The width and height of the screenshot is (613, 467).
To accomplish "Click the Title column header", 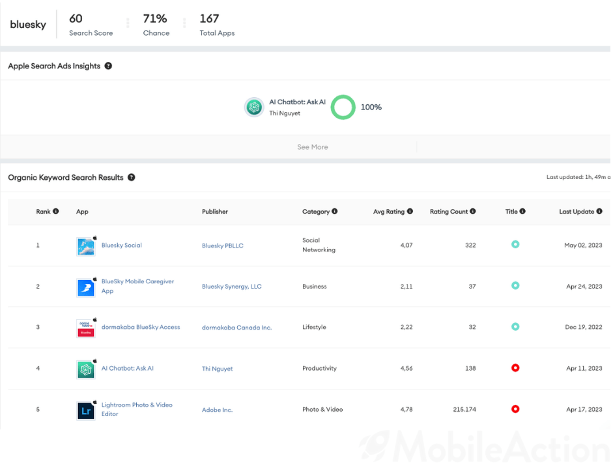I will pos(511,212).
